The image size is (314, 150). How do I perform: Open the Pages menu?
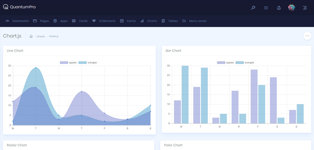pos(44,21)
